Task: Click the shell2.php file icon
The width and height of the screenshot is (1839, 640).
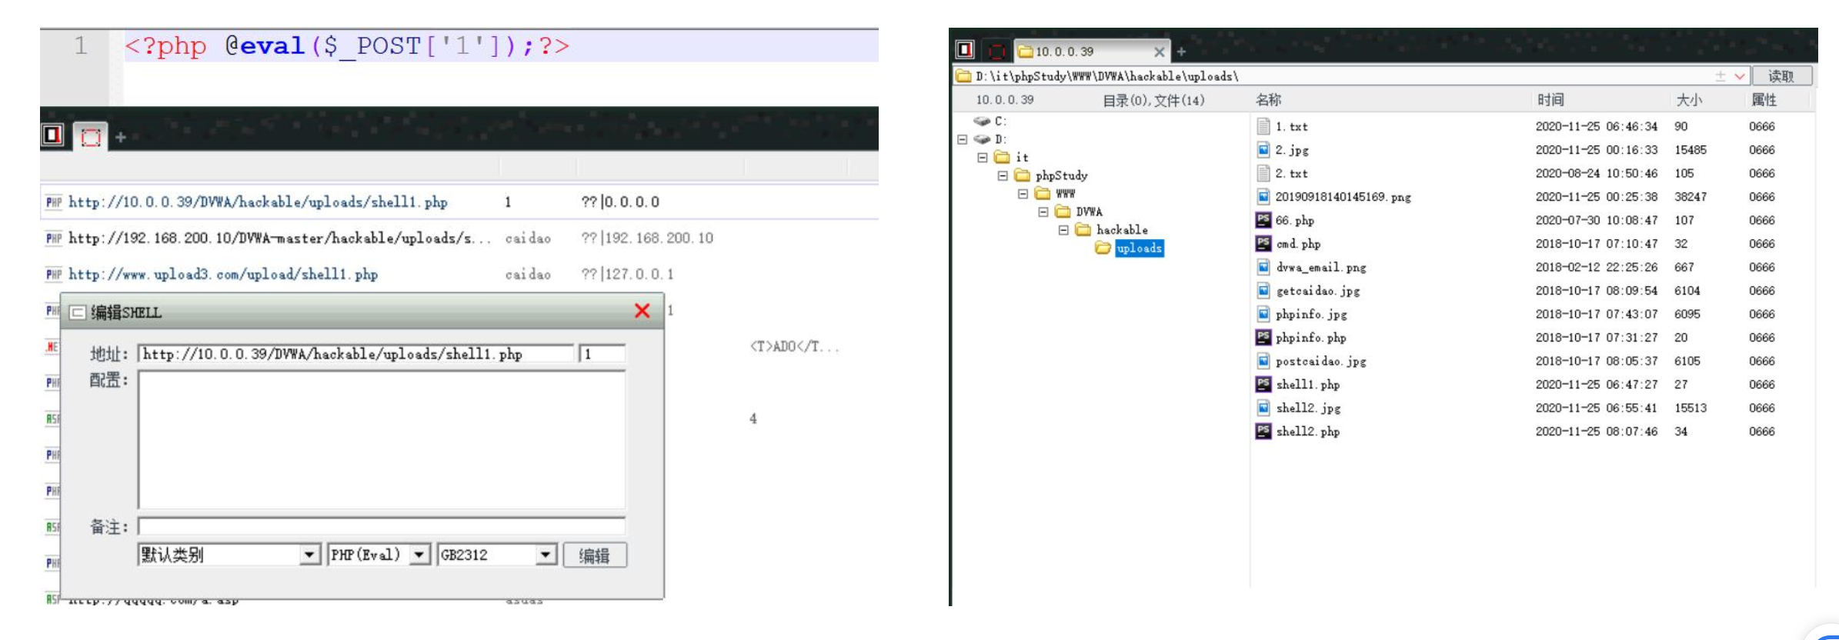Action: click(x=1263, y=432)
